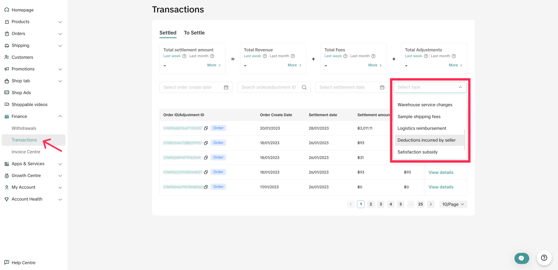
Task: Collapse the Finance section in sidebar
Action: coord(60,116)
